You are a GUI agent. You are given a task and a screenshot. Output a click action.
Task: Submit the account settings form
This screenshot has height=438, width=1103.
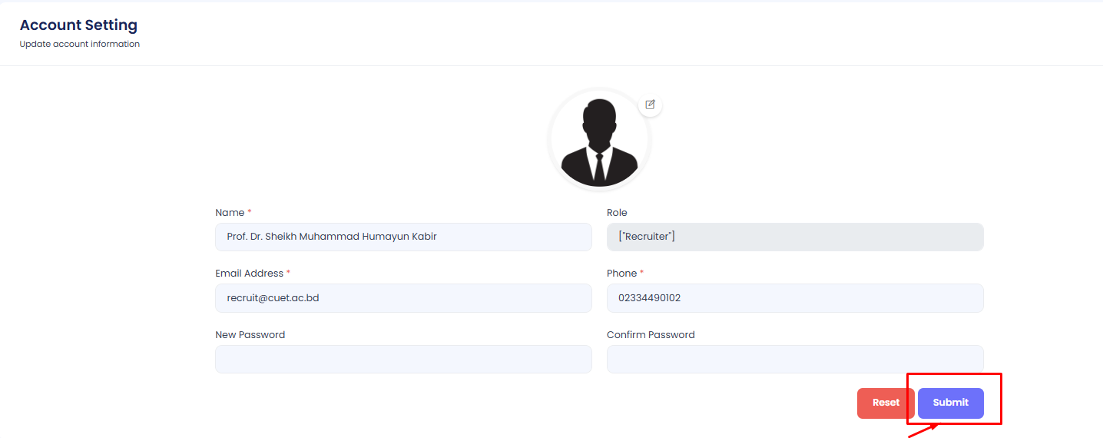tap(950, 403)
